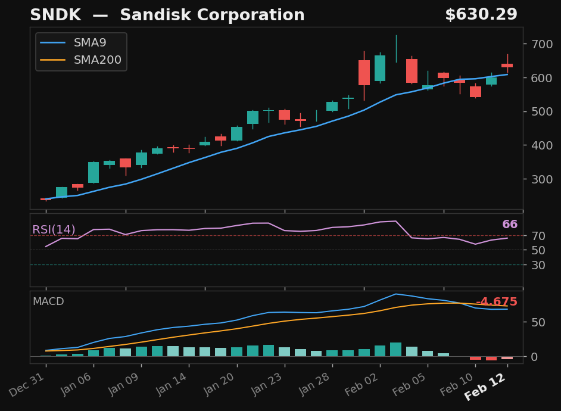Click the tallest MACD histogram bar
Image resolution: width=561 pixels, height=411 pixels.
point(395,350)
